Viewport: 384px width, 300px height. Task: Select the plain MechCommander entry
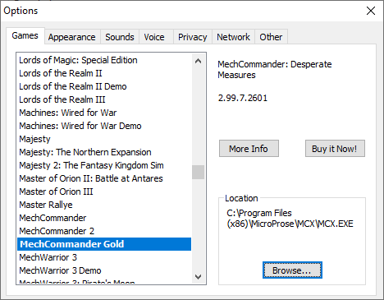tap(104, 218)
